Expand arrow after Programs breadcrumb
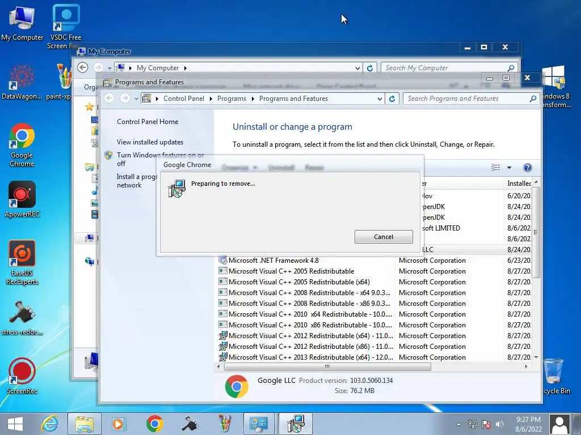Screen dimensions: 581x435 252,99
